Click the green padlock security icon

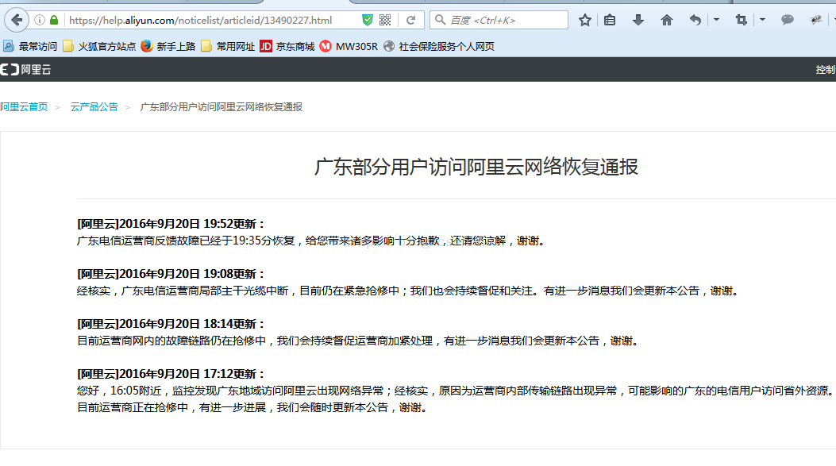tap(54, 21)
